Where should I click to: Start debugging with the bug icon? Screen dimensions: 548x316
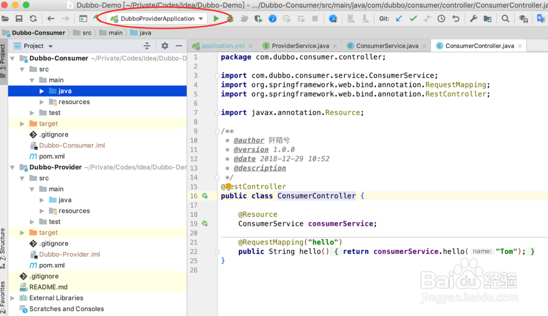(x=230, y=19)
